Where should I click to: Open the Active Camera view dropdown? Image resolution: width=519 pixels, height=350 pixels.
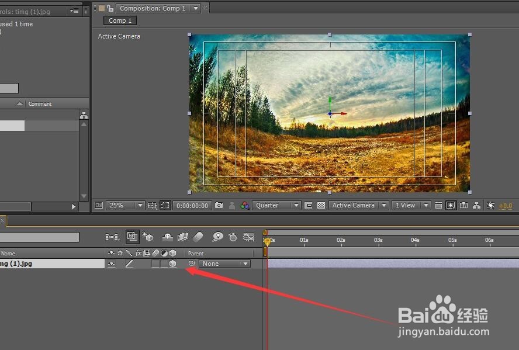(x=358, y=206)
